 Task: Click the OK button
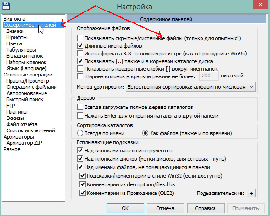point(125,208)
